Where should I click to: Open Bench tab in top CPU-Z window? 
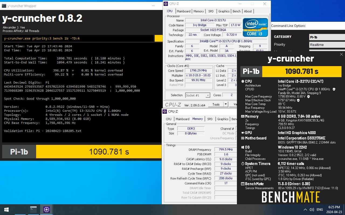point(237,11)
